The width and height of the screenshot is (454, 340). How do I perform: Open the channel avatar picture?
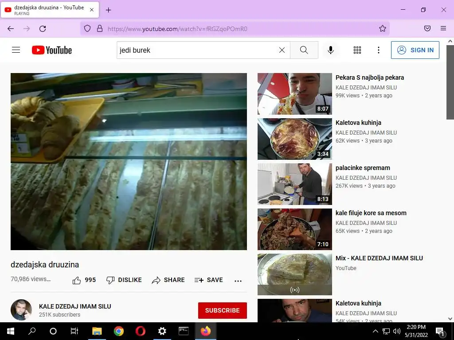(x=21, y=309)
